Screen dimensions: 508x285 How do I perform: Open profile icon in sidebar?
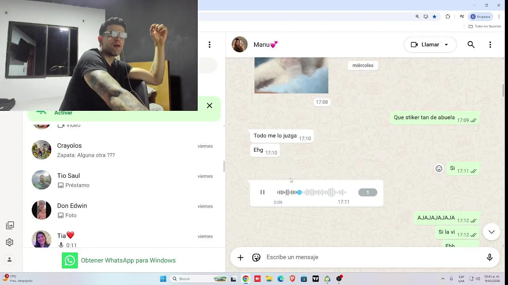[10, 260]
